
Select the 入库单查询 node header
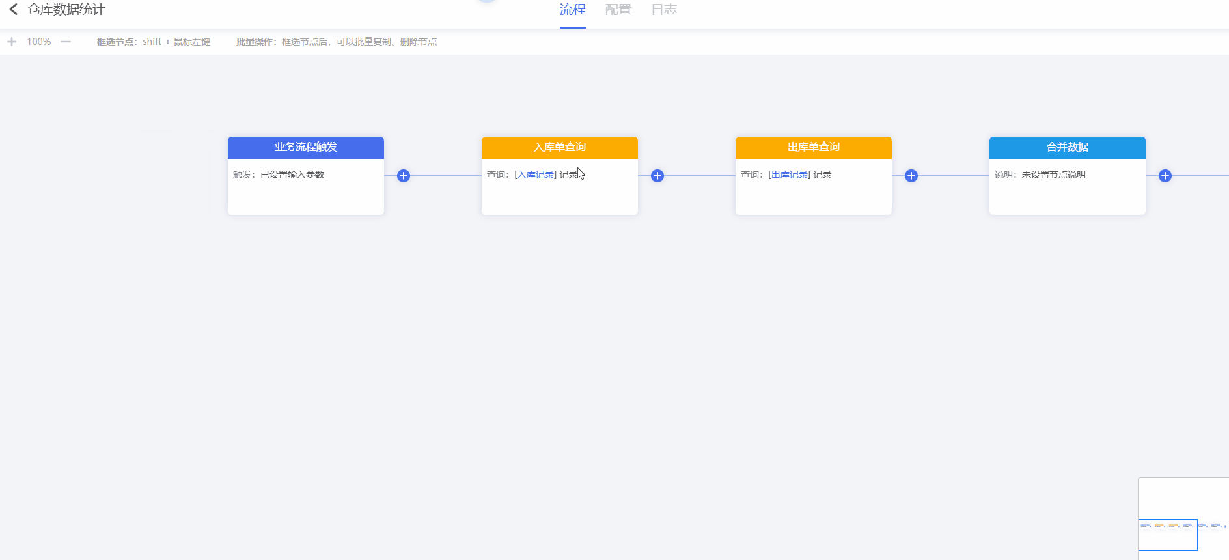click(560, 147)
